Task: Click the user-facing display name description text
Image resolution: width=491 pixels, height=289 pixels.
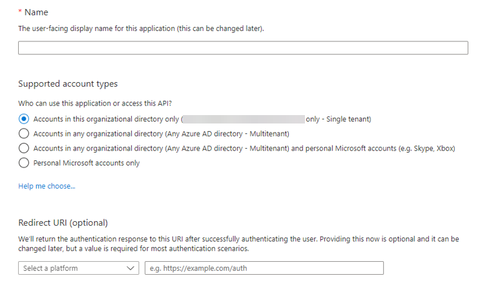Action: click(x=141, y=28)
